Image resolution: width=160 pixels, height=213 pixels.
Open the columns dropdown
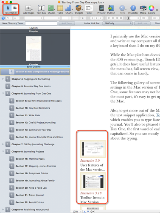[144, 18]
